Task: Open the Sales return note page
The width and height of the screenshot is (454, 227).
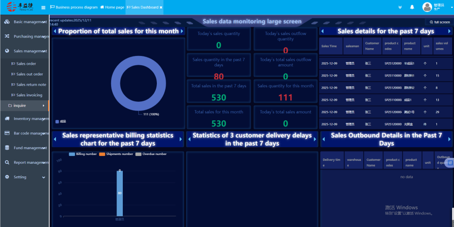Action: click(x=31, y=85)
